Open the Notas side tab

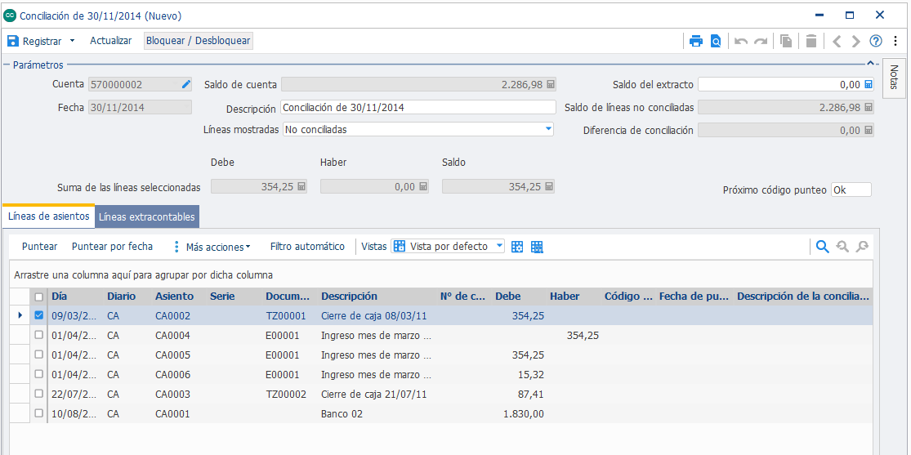click(x=894, y=78)
